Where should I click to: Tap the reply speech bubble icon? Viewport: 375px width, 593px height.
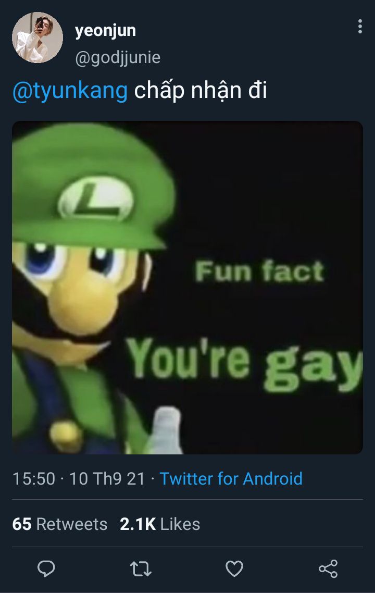point(46,569)
